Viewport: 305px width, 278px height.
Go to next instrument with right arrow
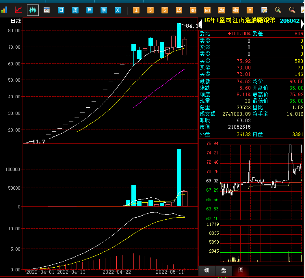click(x=302, y=24)
